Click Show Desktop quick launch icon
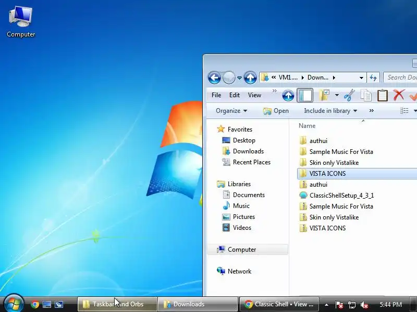This screenshot has width=417, height=312. click(x=47, y=304)
